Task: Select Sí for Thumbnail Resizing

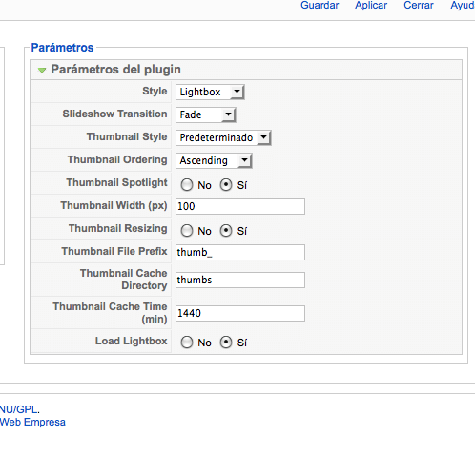Action: tap(226, 231)
